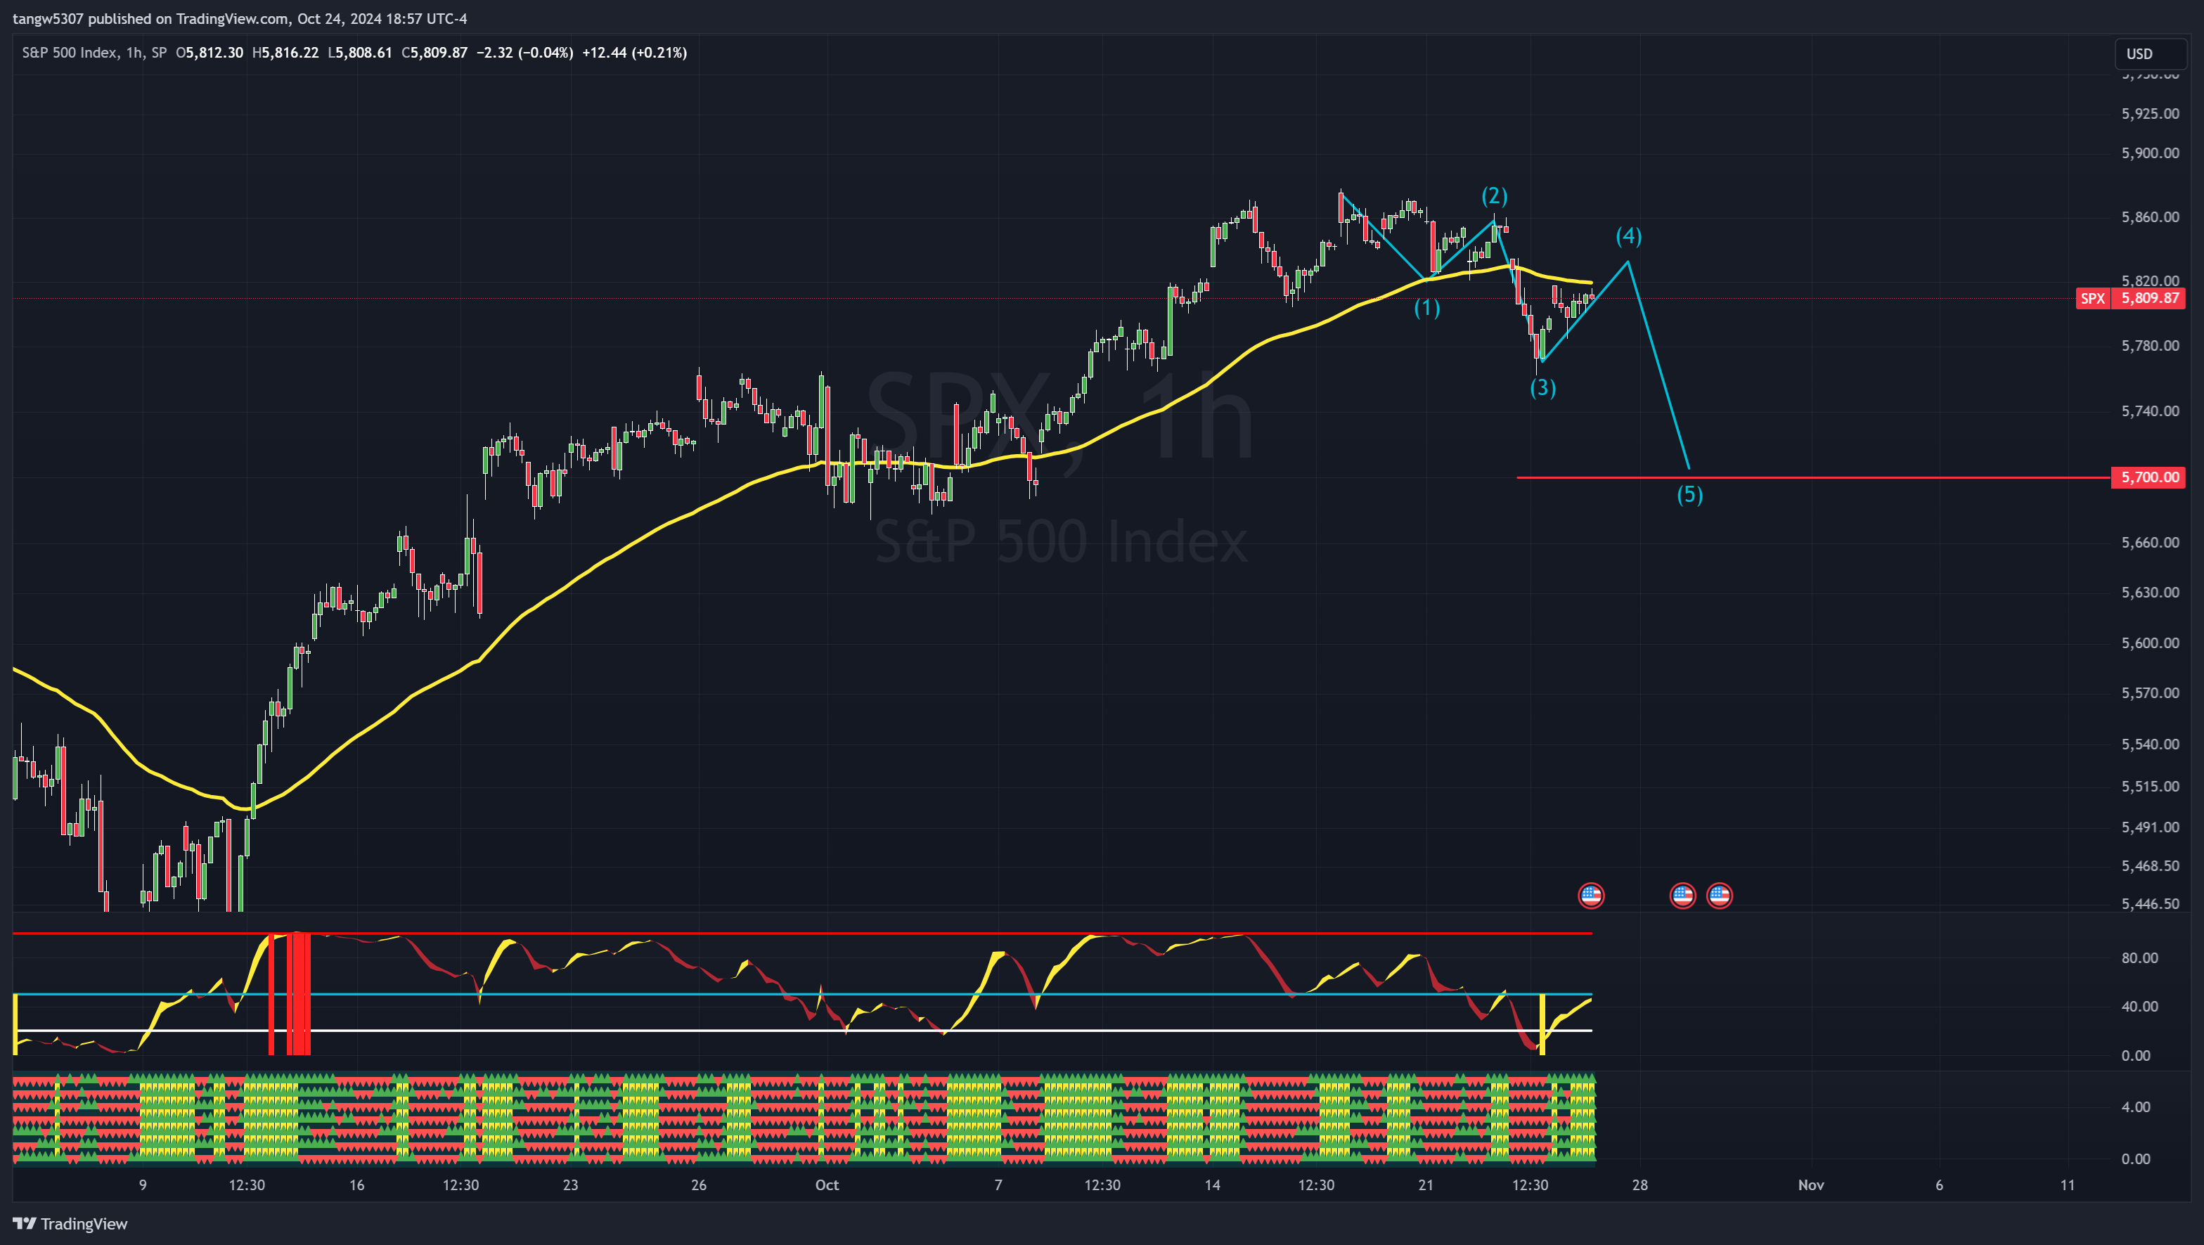Click the "Oct" label on the time axis

[827, 1186]
